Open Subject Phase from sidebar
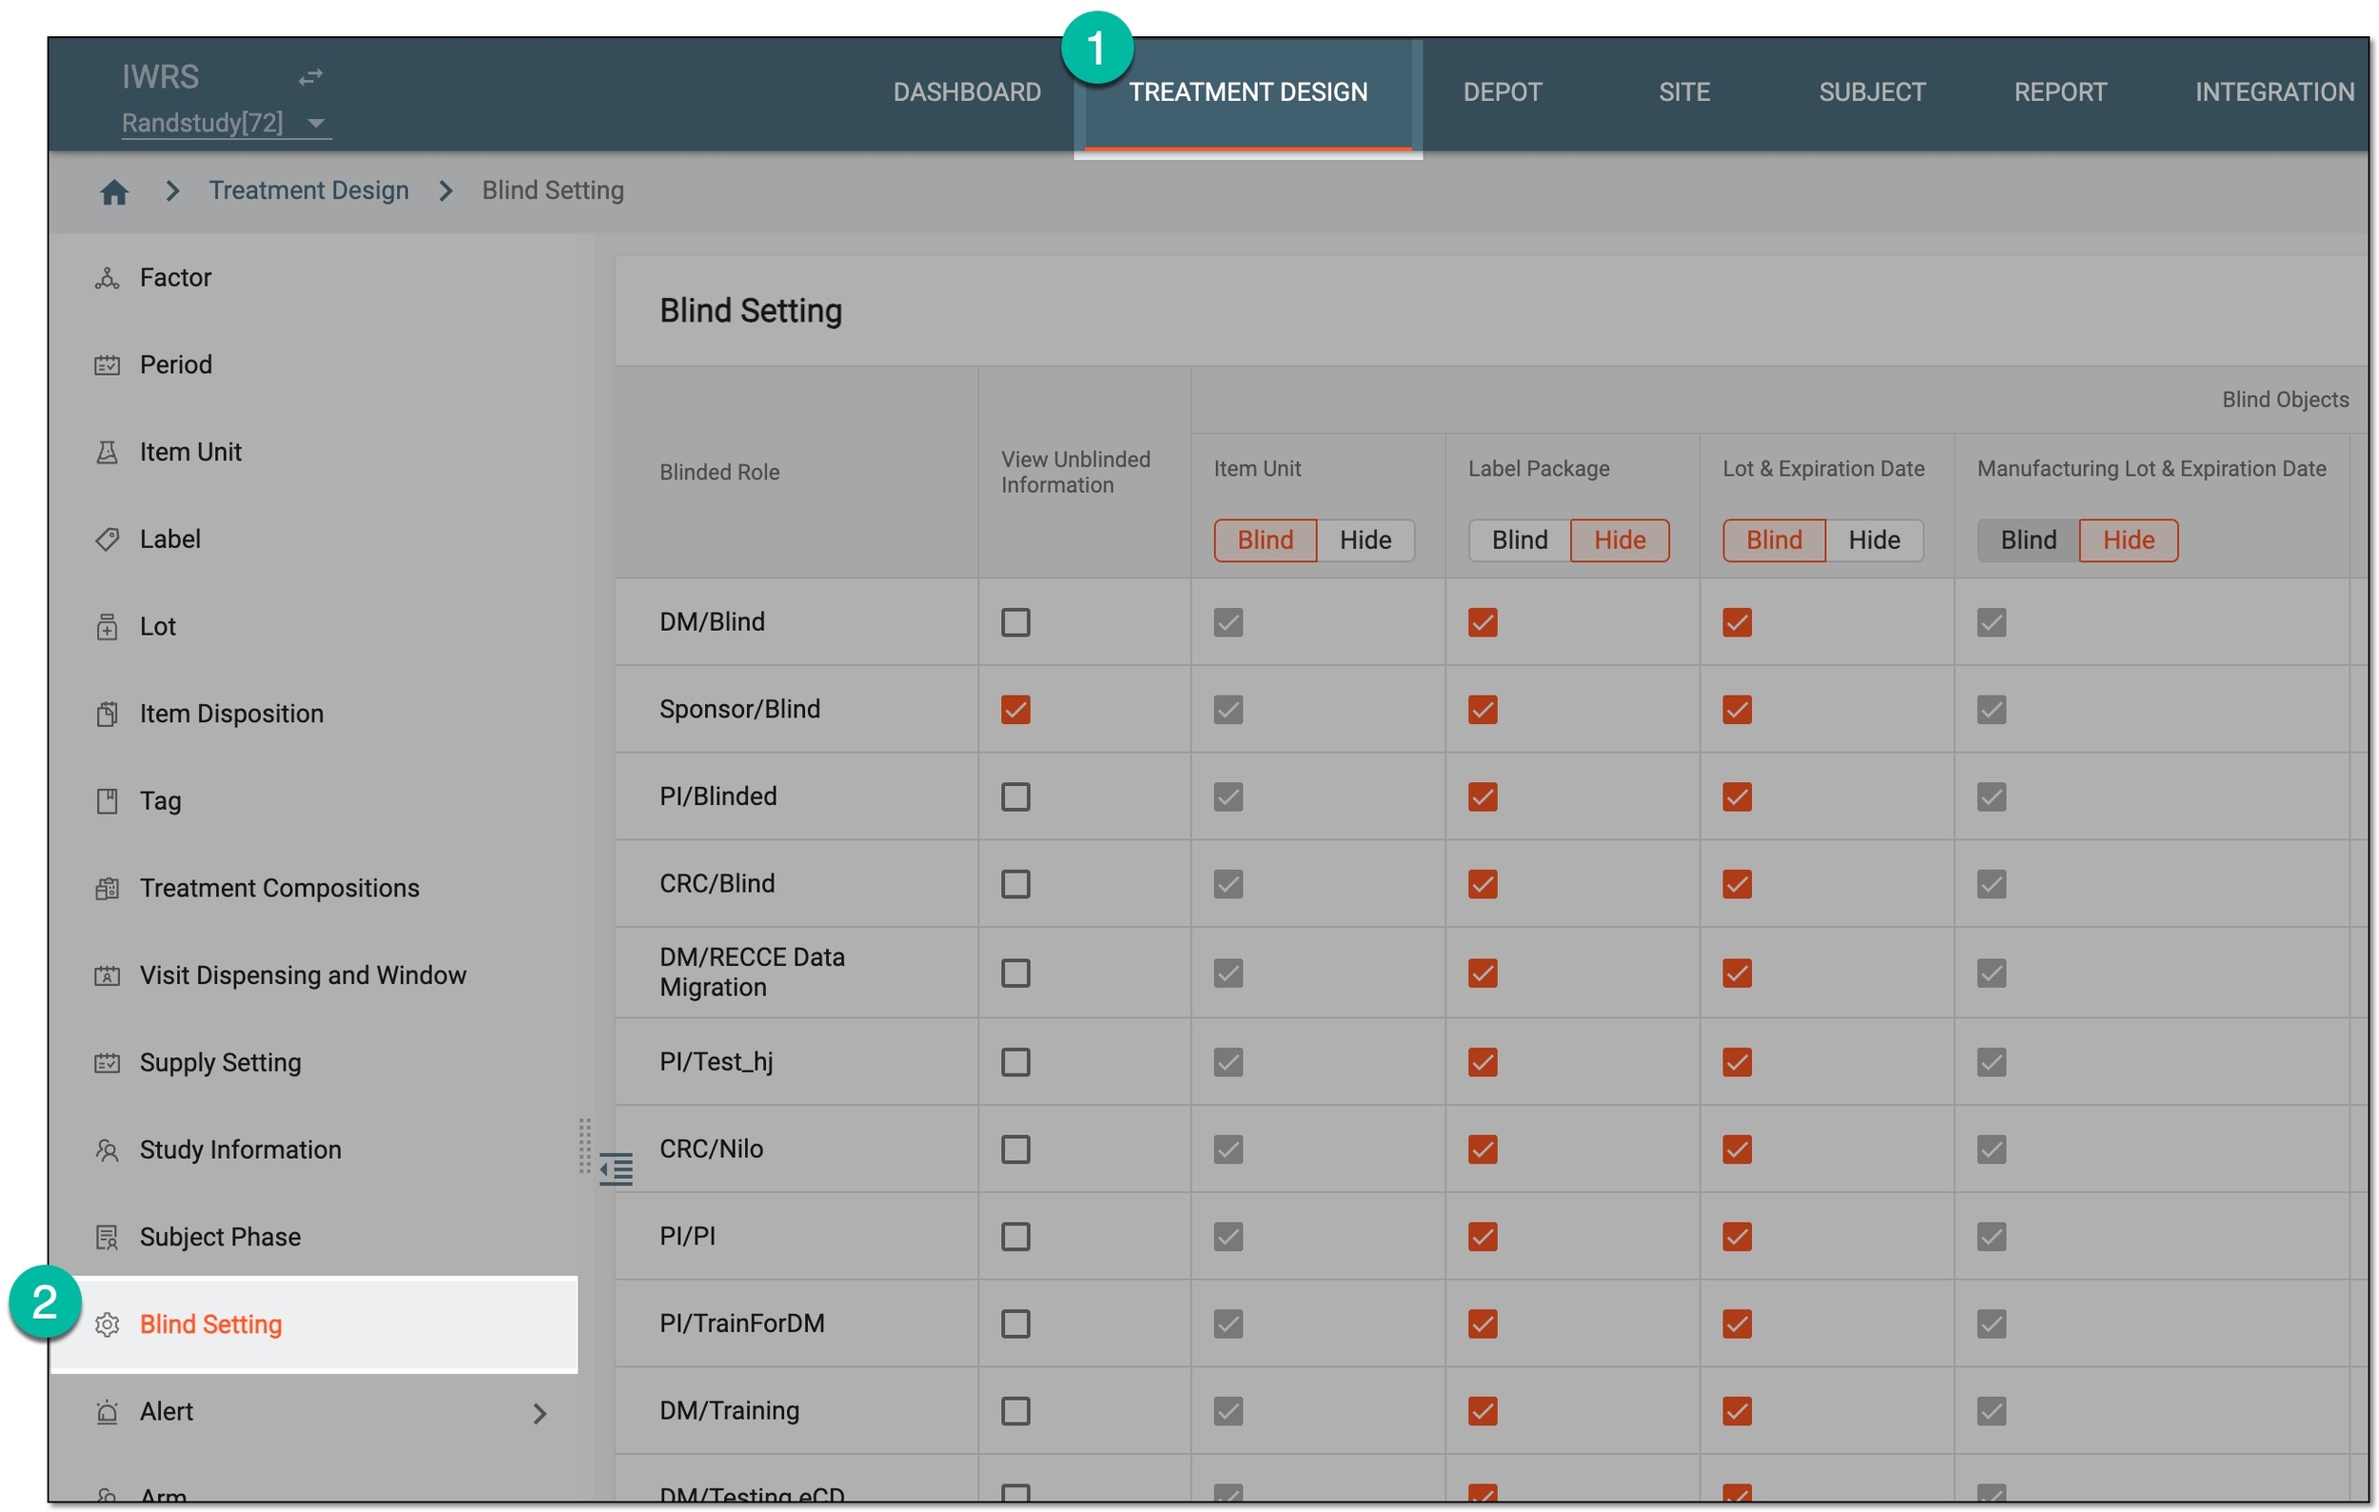The height and width of the screenshot is (1512, 2379). click(x=314, y=1237)
